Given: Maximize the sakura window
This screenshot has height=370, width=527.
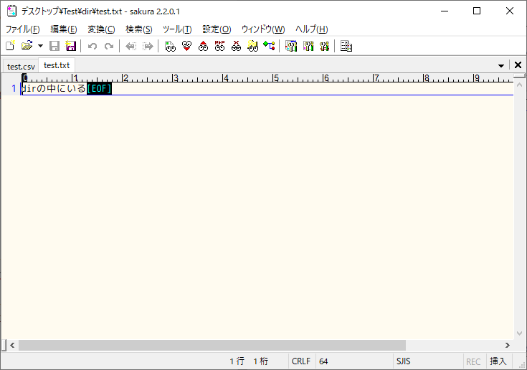Looking at the screenshot, I should [x=477, y=11].
